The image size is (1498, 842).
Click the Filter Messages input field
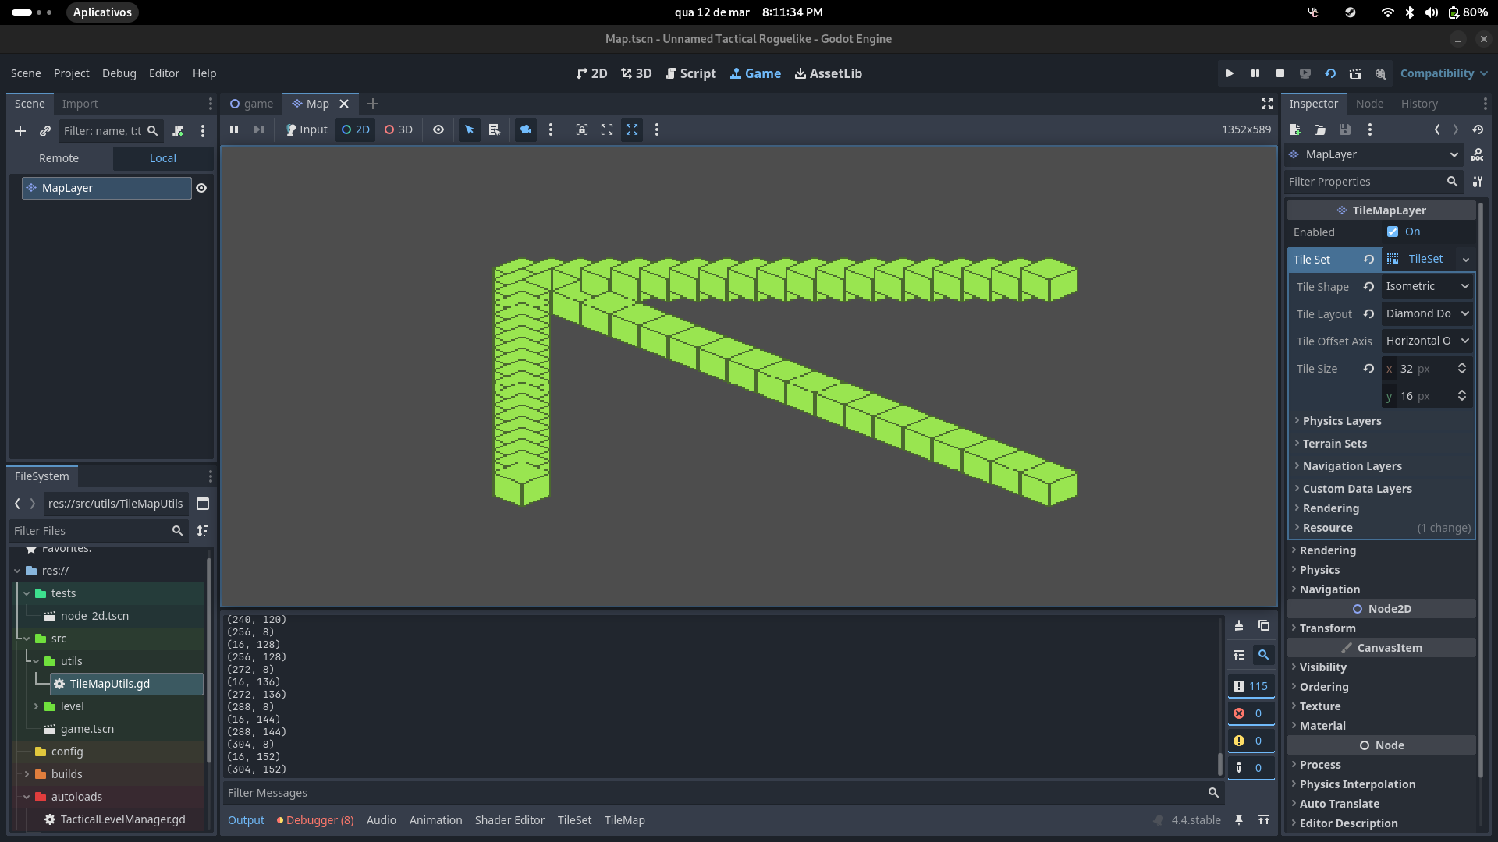point(714,793)
